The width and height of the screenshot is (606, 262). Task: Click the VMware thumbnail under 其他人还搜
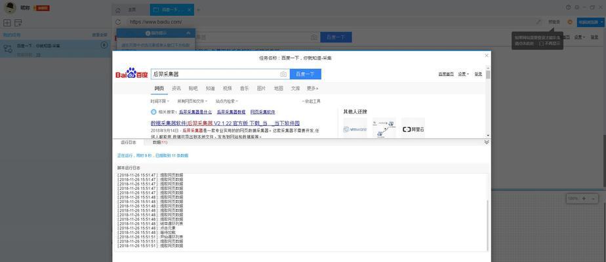coord(355,128)
